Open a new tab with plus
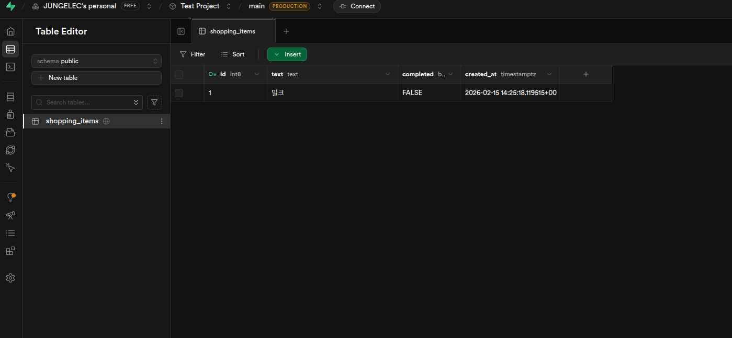Viewport: 732px width, 338px height. pyautogui.click(x=286, y=31)
